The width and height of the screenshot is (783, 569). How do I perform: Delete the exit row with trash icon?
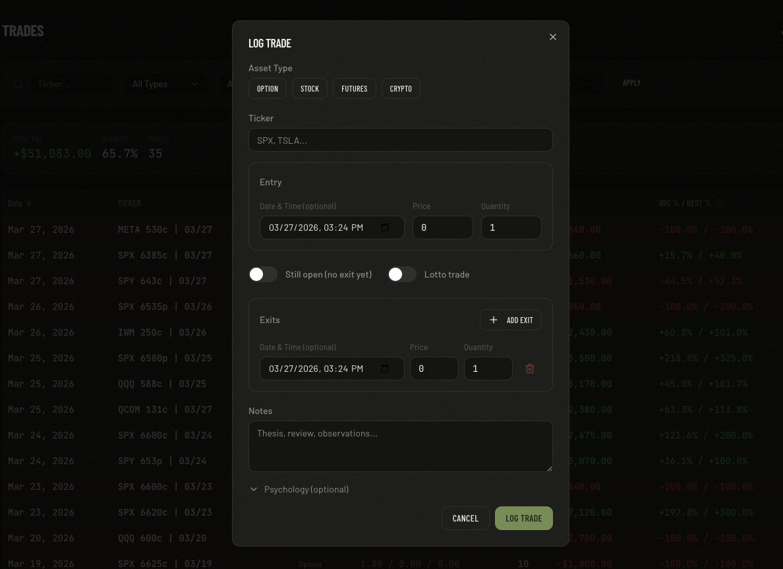[530, 369]
